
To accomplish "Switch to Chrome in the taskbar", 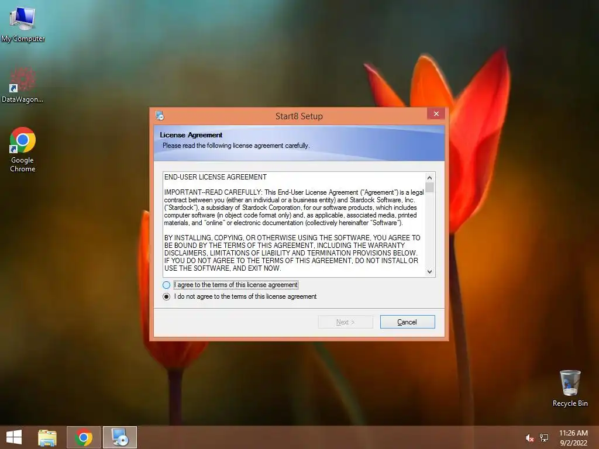I will (x=84, y=437).
